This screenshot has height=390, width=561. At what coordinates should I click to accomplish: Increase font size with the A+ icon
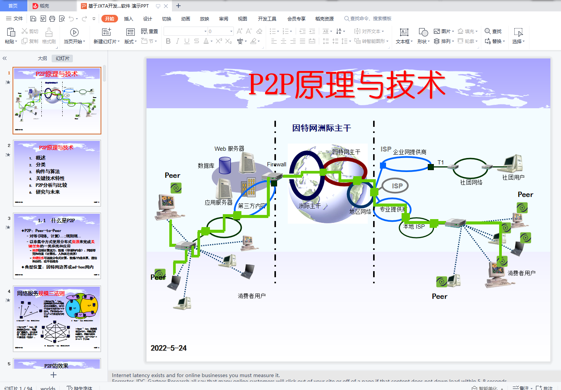click(x=240, y=31)
